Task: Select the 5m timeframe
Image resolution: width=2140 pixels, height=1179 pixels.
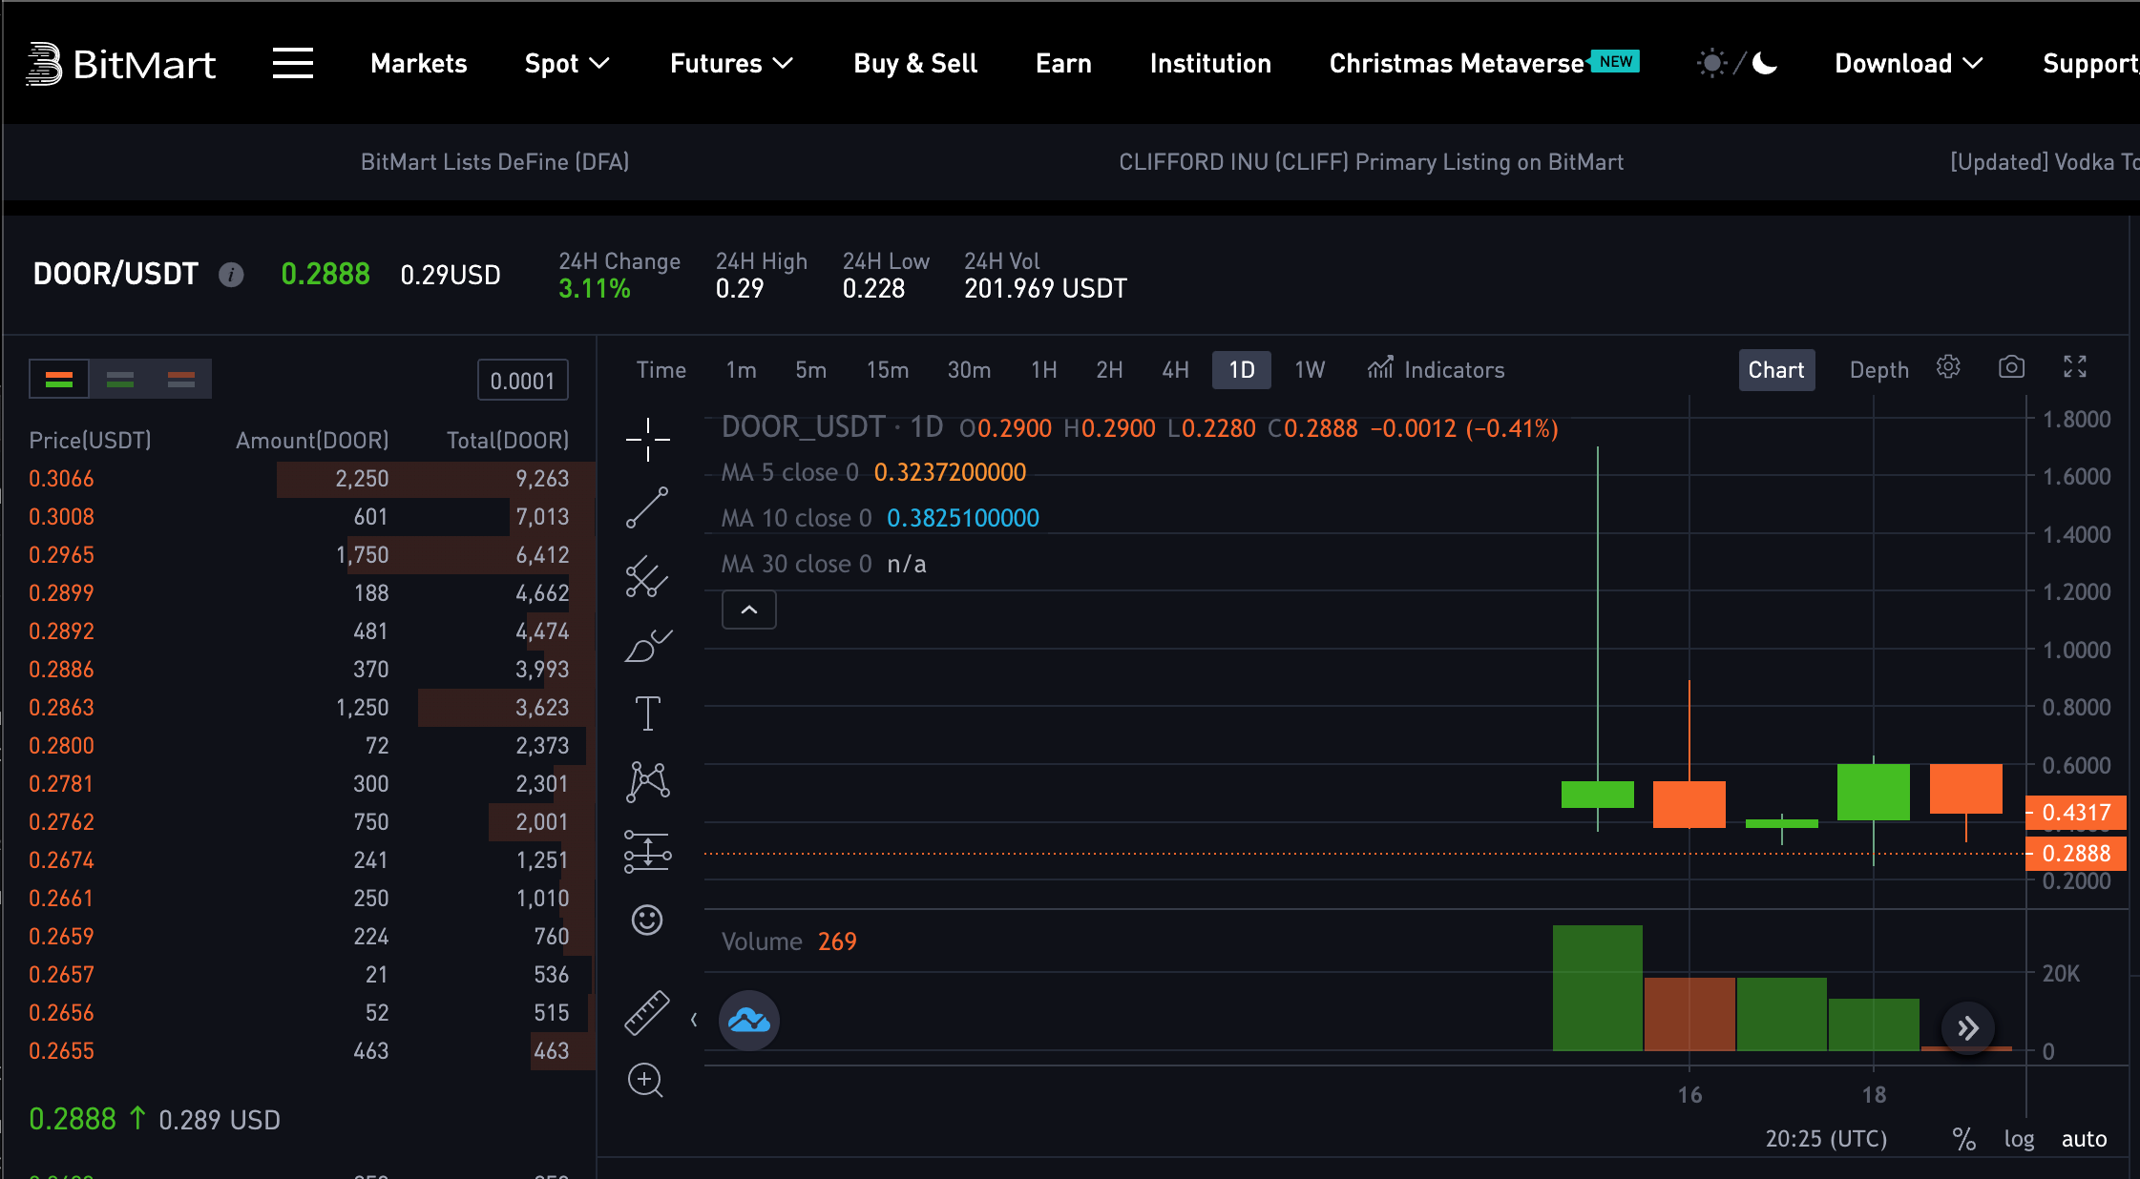Action: [811, 370]
